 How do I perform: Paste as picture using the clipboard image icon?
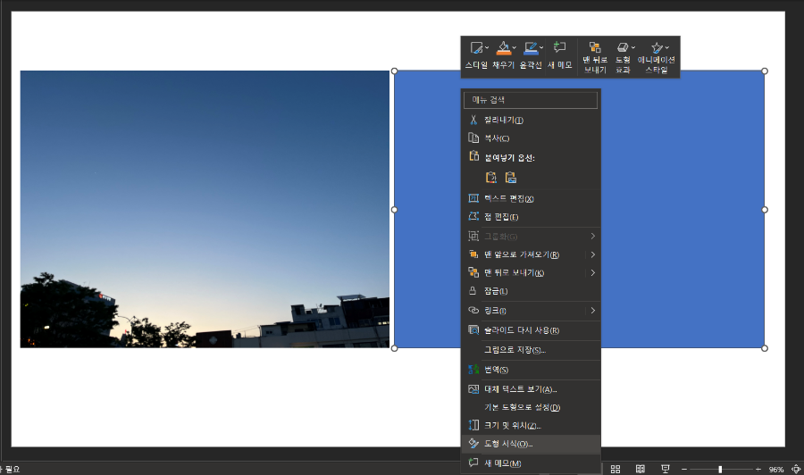[510, 178]
